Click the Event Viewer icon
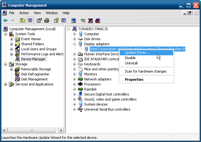 coord(17,39)
